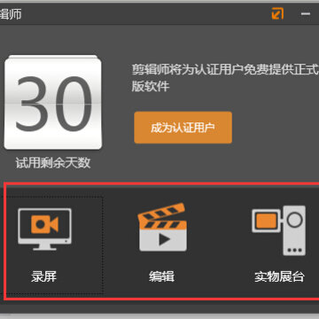The image size is (319, 319).
Task: Select the 录屏 text label
Action: [x=43, y=276]
